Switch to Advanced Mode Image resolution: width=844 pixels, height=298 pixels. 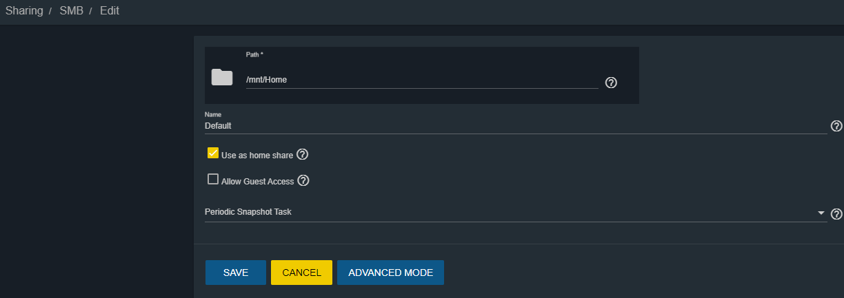click(390, 273)
